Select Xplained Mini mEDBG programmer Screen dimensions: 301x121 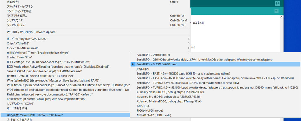point(215,101)
